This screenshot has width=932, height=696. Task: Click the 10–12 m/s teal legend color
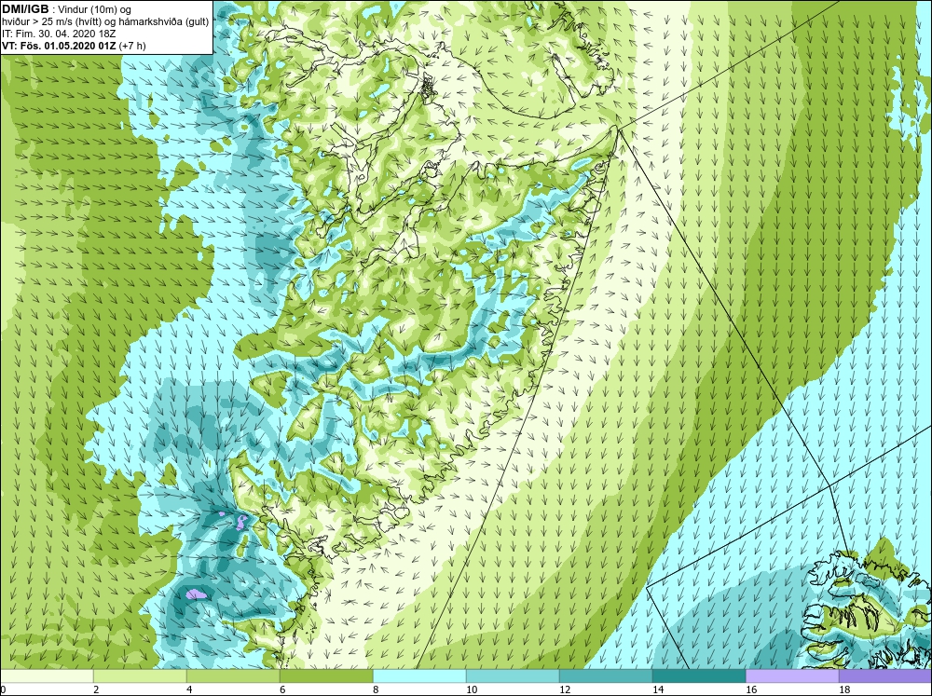click(x=513, y=676)
